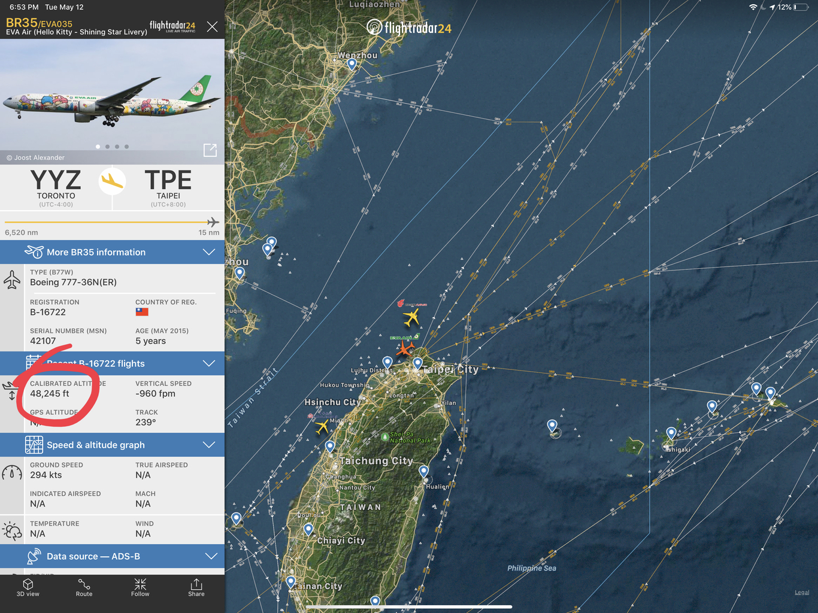Expand the Recent B-16722 flights section
Screen dimensions: 818x613
(x=112, y=363)
